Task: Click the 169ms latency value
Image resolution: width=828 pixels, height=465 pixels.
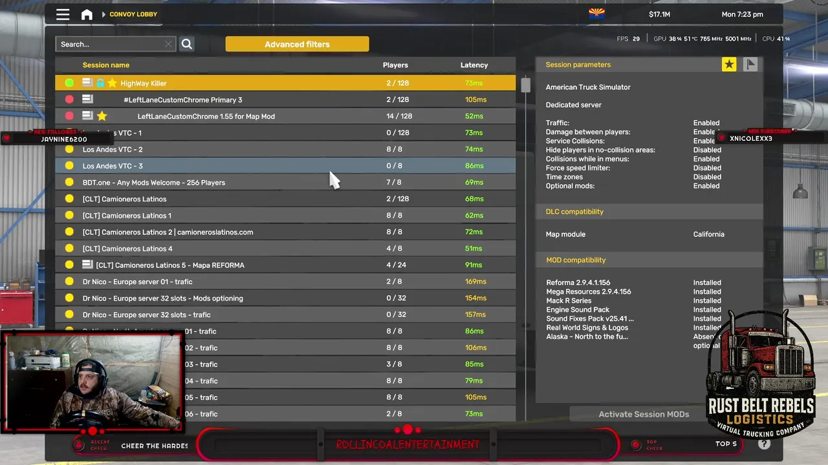Action: click(x=475, y=282)
